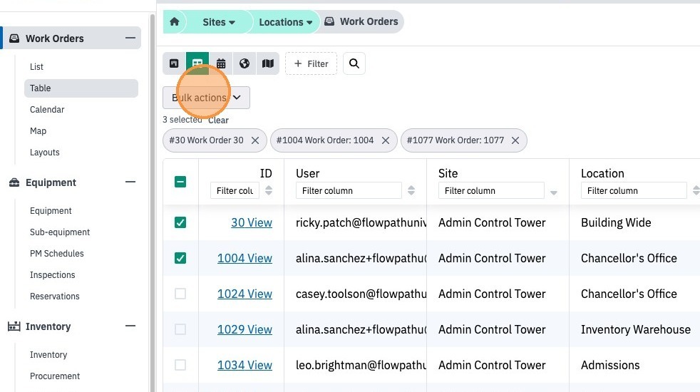Switch to globe map view icon
Screen dimensions: 700x392
click(245, 63)
